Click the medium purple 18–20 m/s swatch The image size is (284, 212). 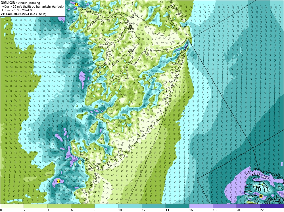(x=225, y=206)
